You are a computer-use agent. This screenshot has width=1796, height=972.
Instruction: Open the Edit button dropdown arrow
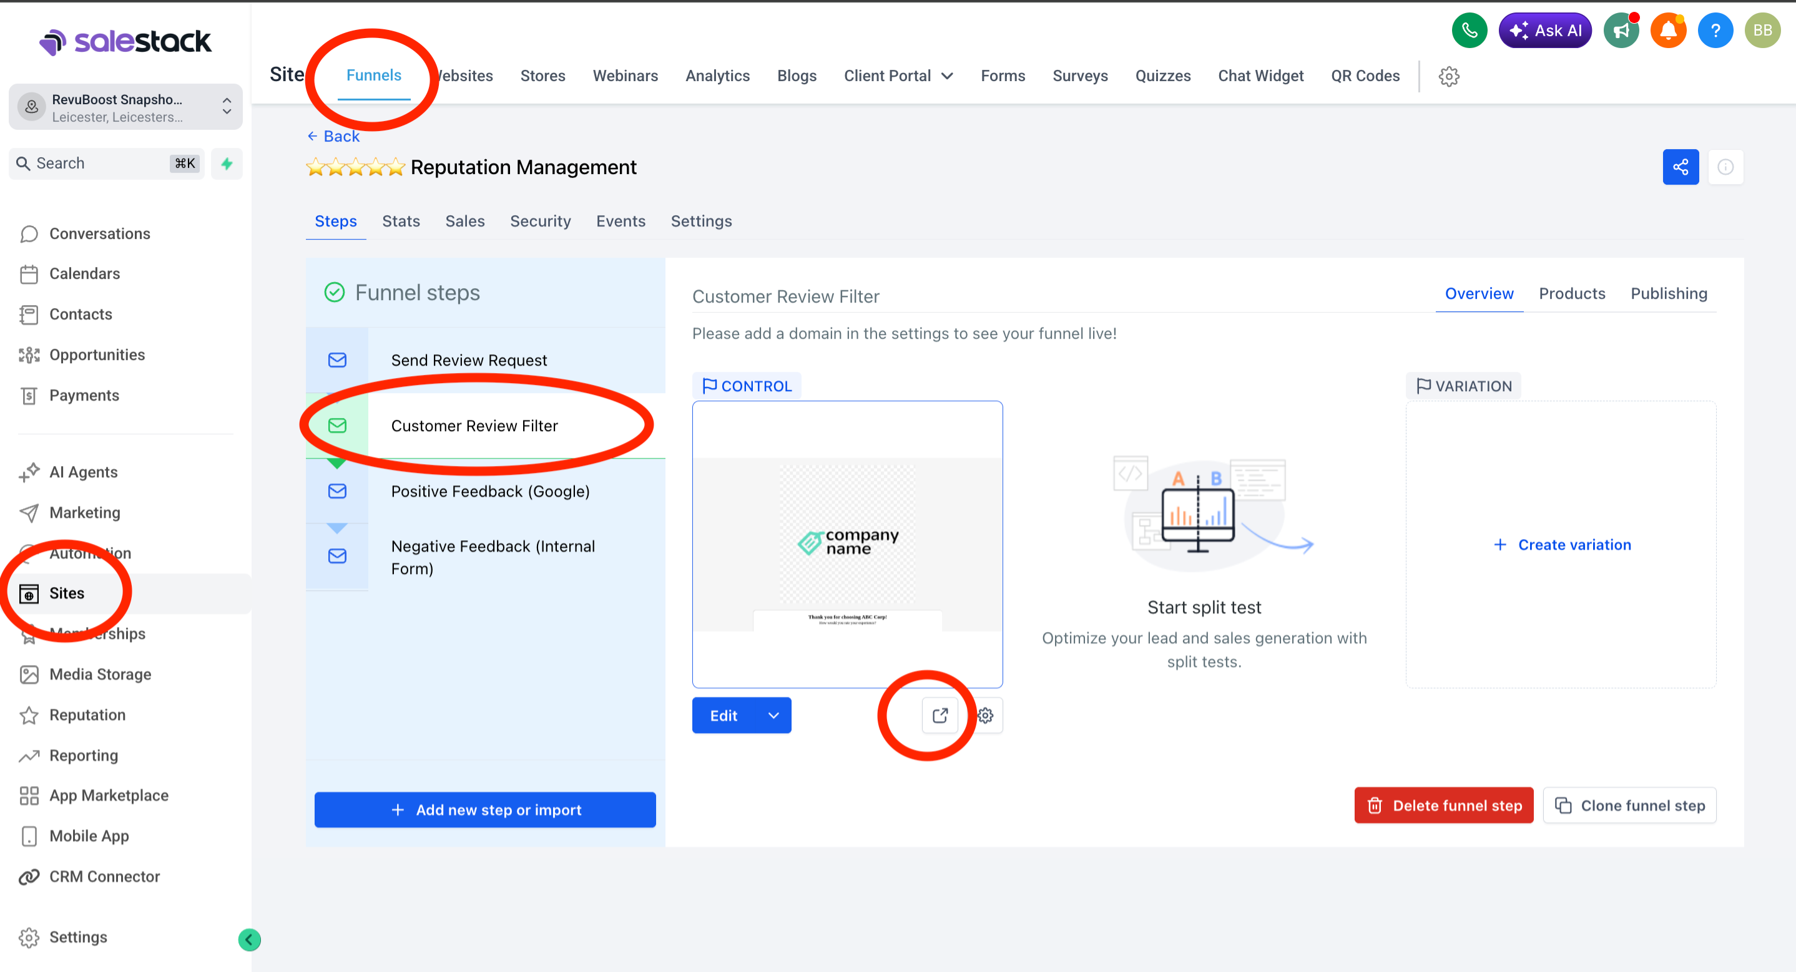click(773, 716)
